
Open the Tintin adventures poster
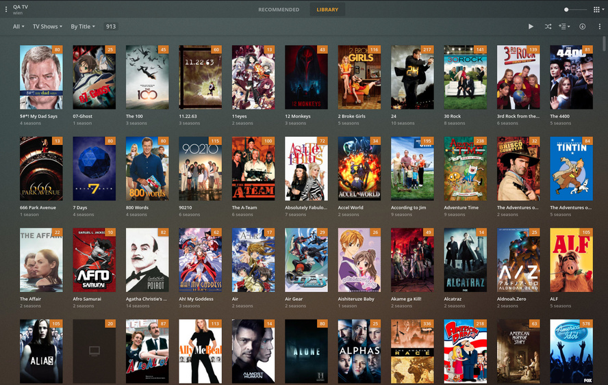tap(571, 168)
